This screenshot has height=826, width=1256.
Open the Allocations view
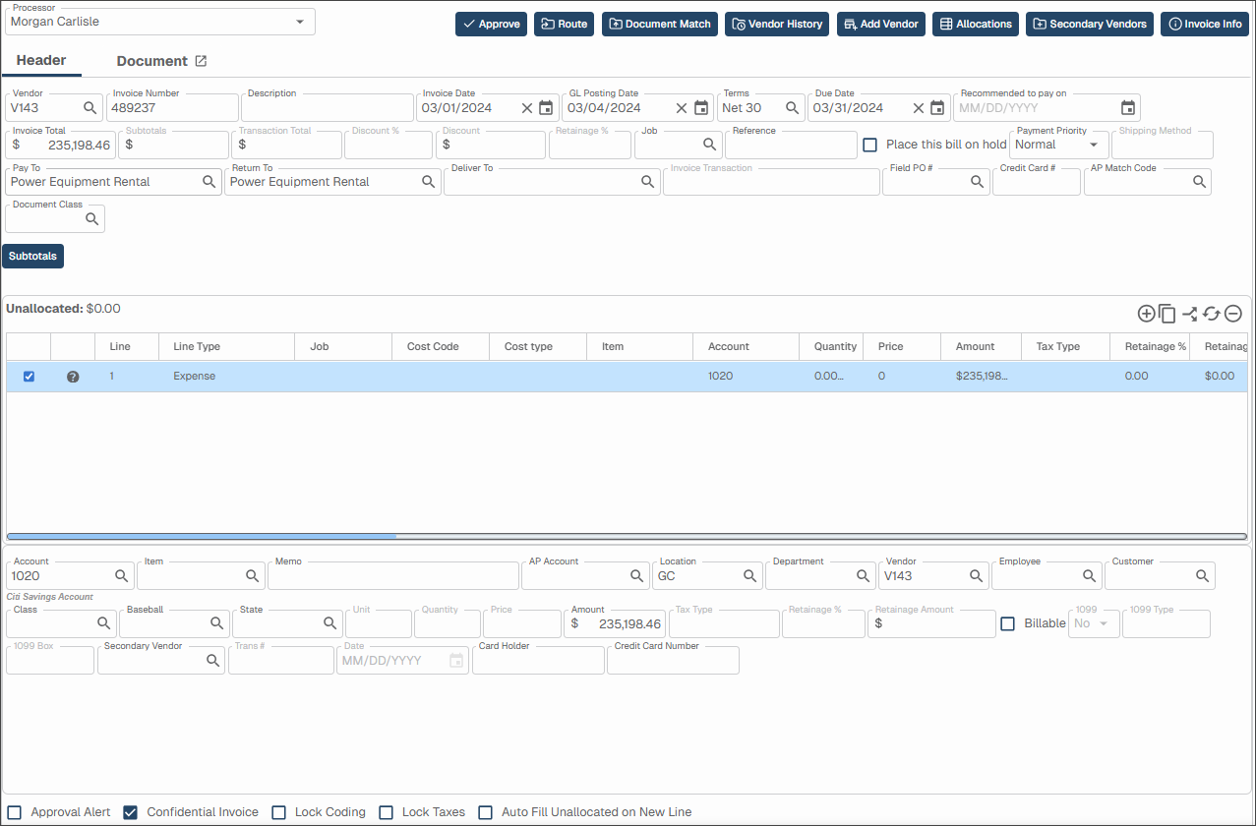click(976, 24)
